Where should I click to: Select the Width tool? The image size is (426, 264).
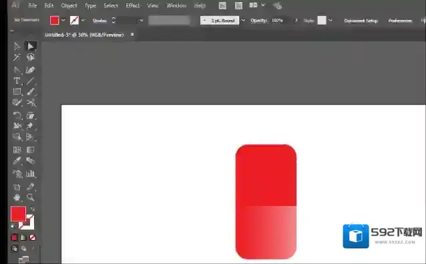pos(17,126)
